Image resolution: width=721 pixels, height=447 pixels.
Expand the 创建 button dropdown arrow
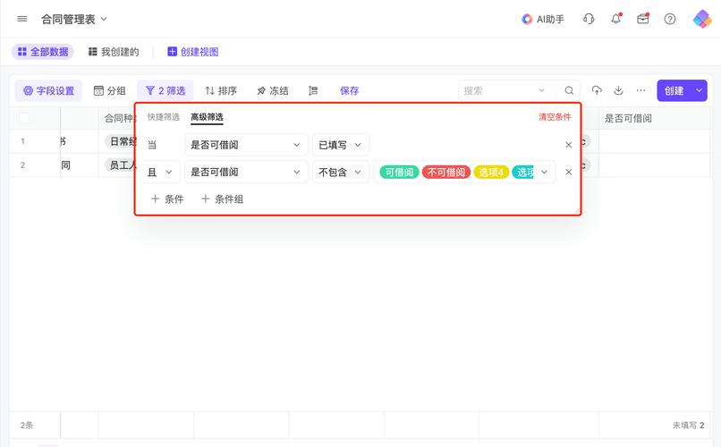(700, 90)
